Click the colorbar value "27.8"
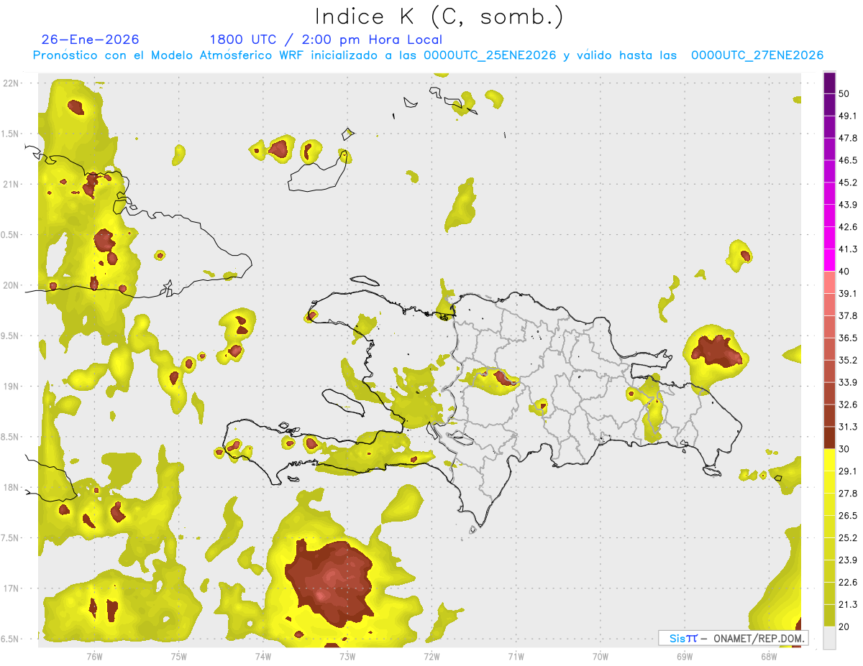Image resolution: width=863 pixels, height=666 pixels. (848, 494)
